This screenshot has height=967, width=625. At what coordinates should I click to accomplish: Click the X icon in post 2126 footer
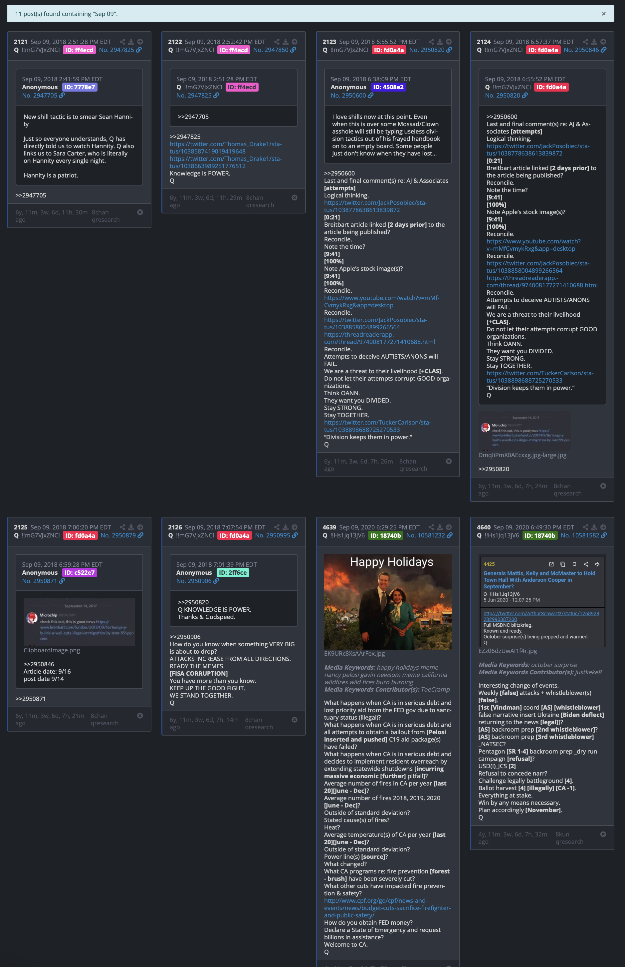tap(295, 720)
